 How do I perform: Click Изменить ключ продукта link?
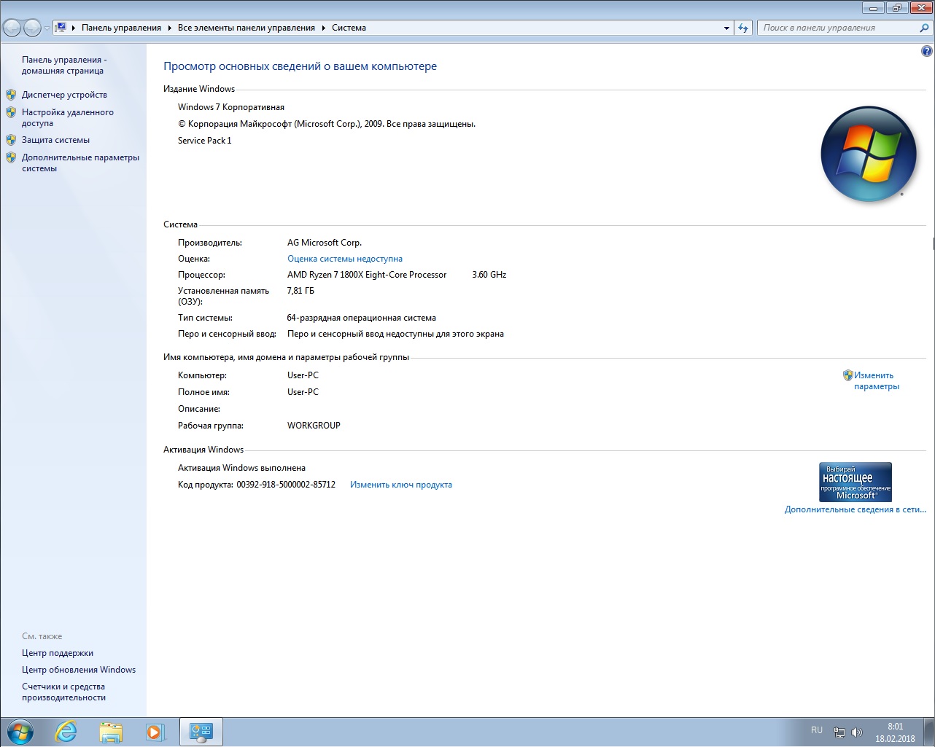401,485
